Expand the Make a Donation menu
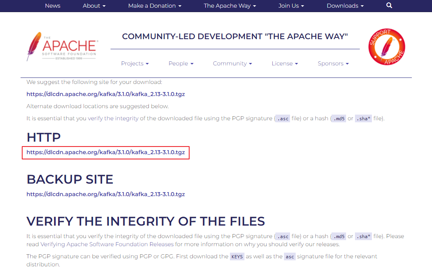 154,6
